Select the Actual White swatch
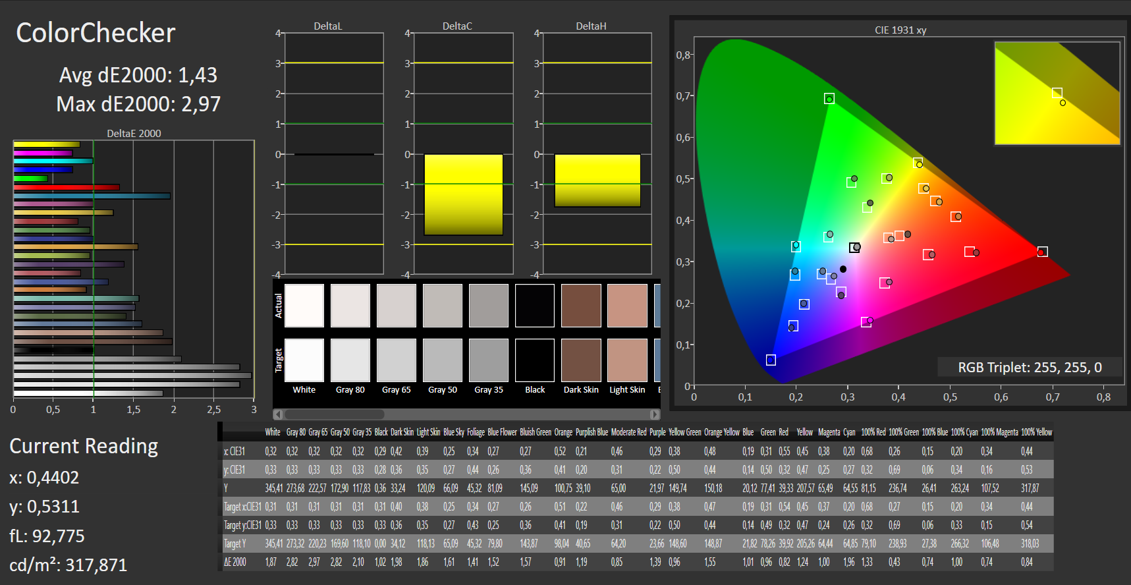 (304, 306)
